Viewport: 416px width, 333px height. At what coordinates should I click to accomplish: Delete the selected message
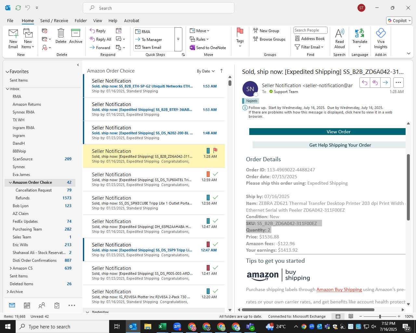(61, 36)
